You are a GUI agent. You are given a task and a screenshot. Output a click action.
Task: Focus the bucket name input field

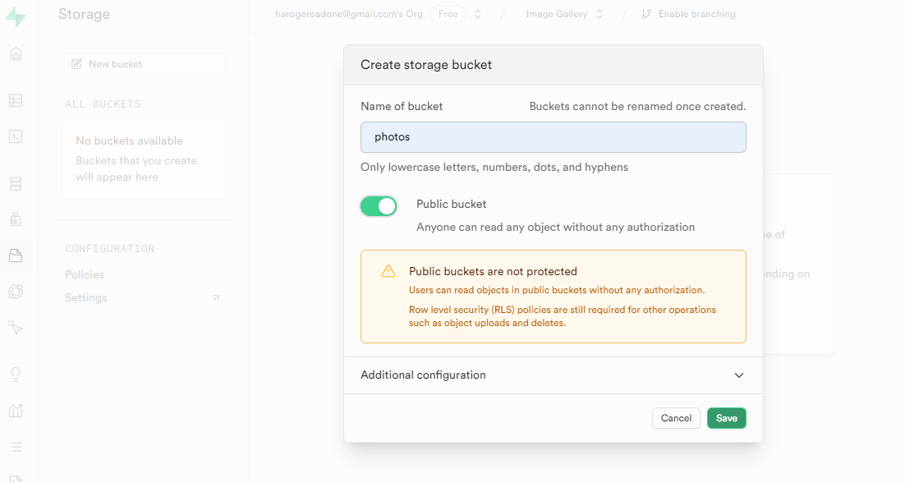click(553, 137)
